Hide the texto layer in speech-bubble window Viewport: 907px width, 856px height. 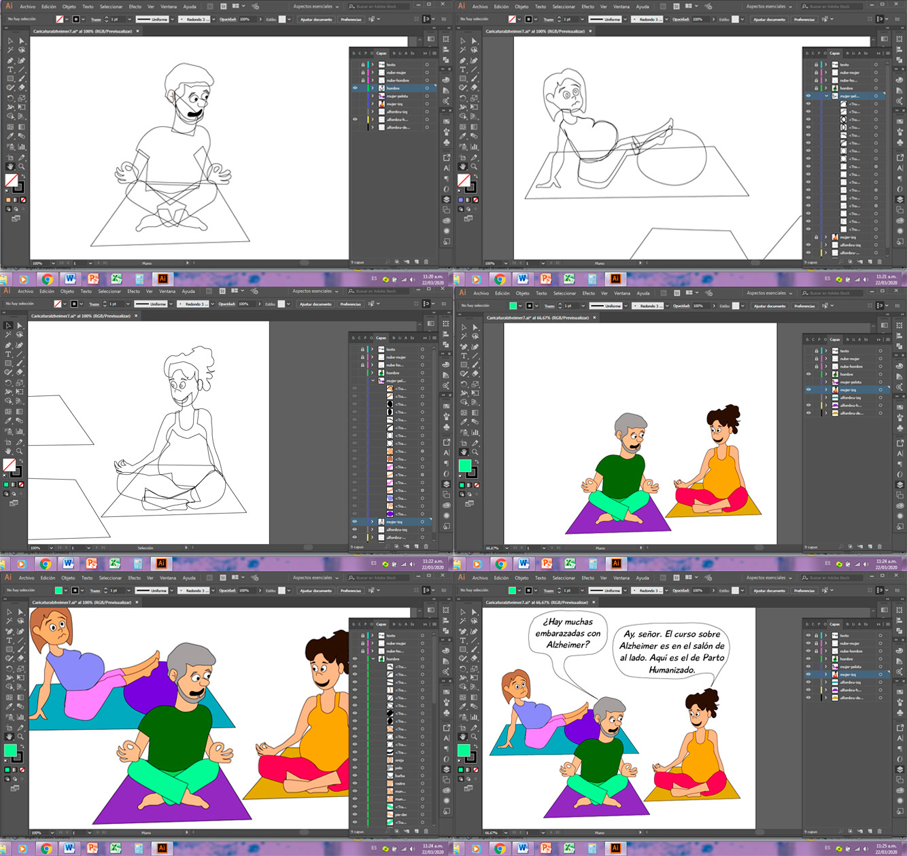808,635
